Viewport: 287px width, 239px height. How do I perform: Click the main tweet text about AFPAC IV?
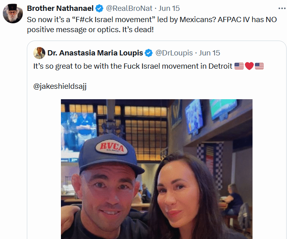152,25
